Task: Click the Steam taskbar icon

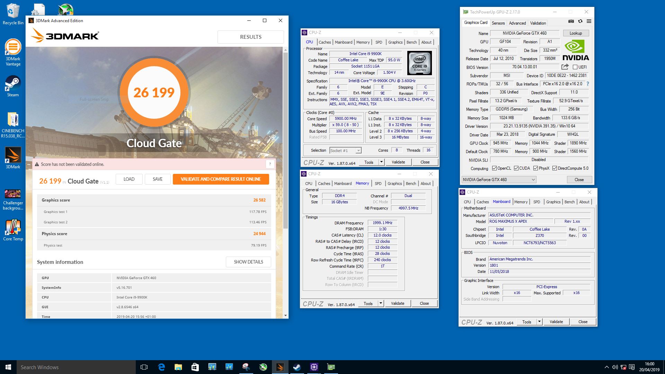Action: pos(297,367)
